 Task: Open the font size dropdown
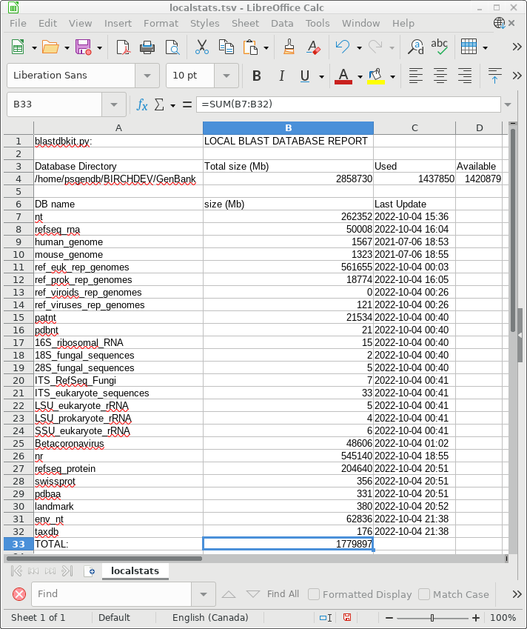pyautogui.click(x=226, y=76)
